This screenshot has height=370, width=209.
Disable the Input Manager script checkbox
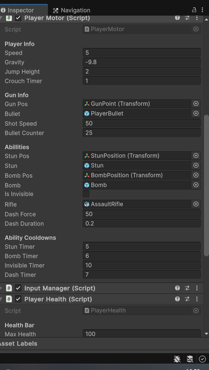coord(18,288)
